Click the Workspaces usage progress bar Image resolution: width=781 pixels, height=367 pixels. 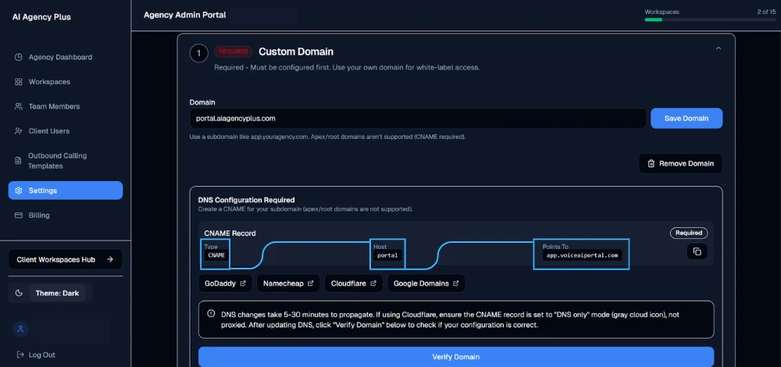(710, 20)
